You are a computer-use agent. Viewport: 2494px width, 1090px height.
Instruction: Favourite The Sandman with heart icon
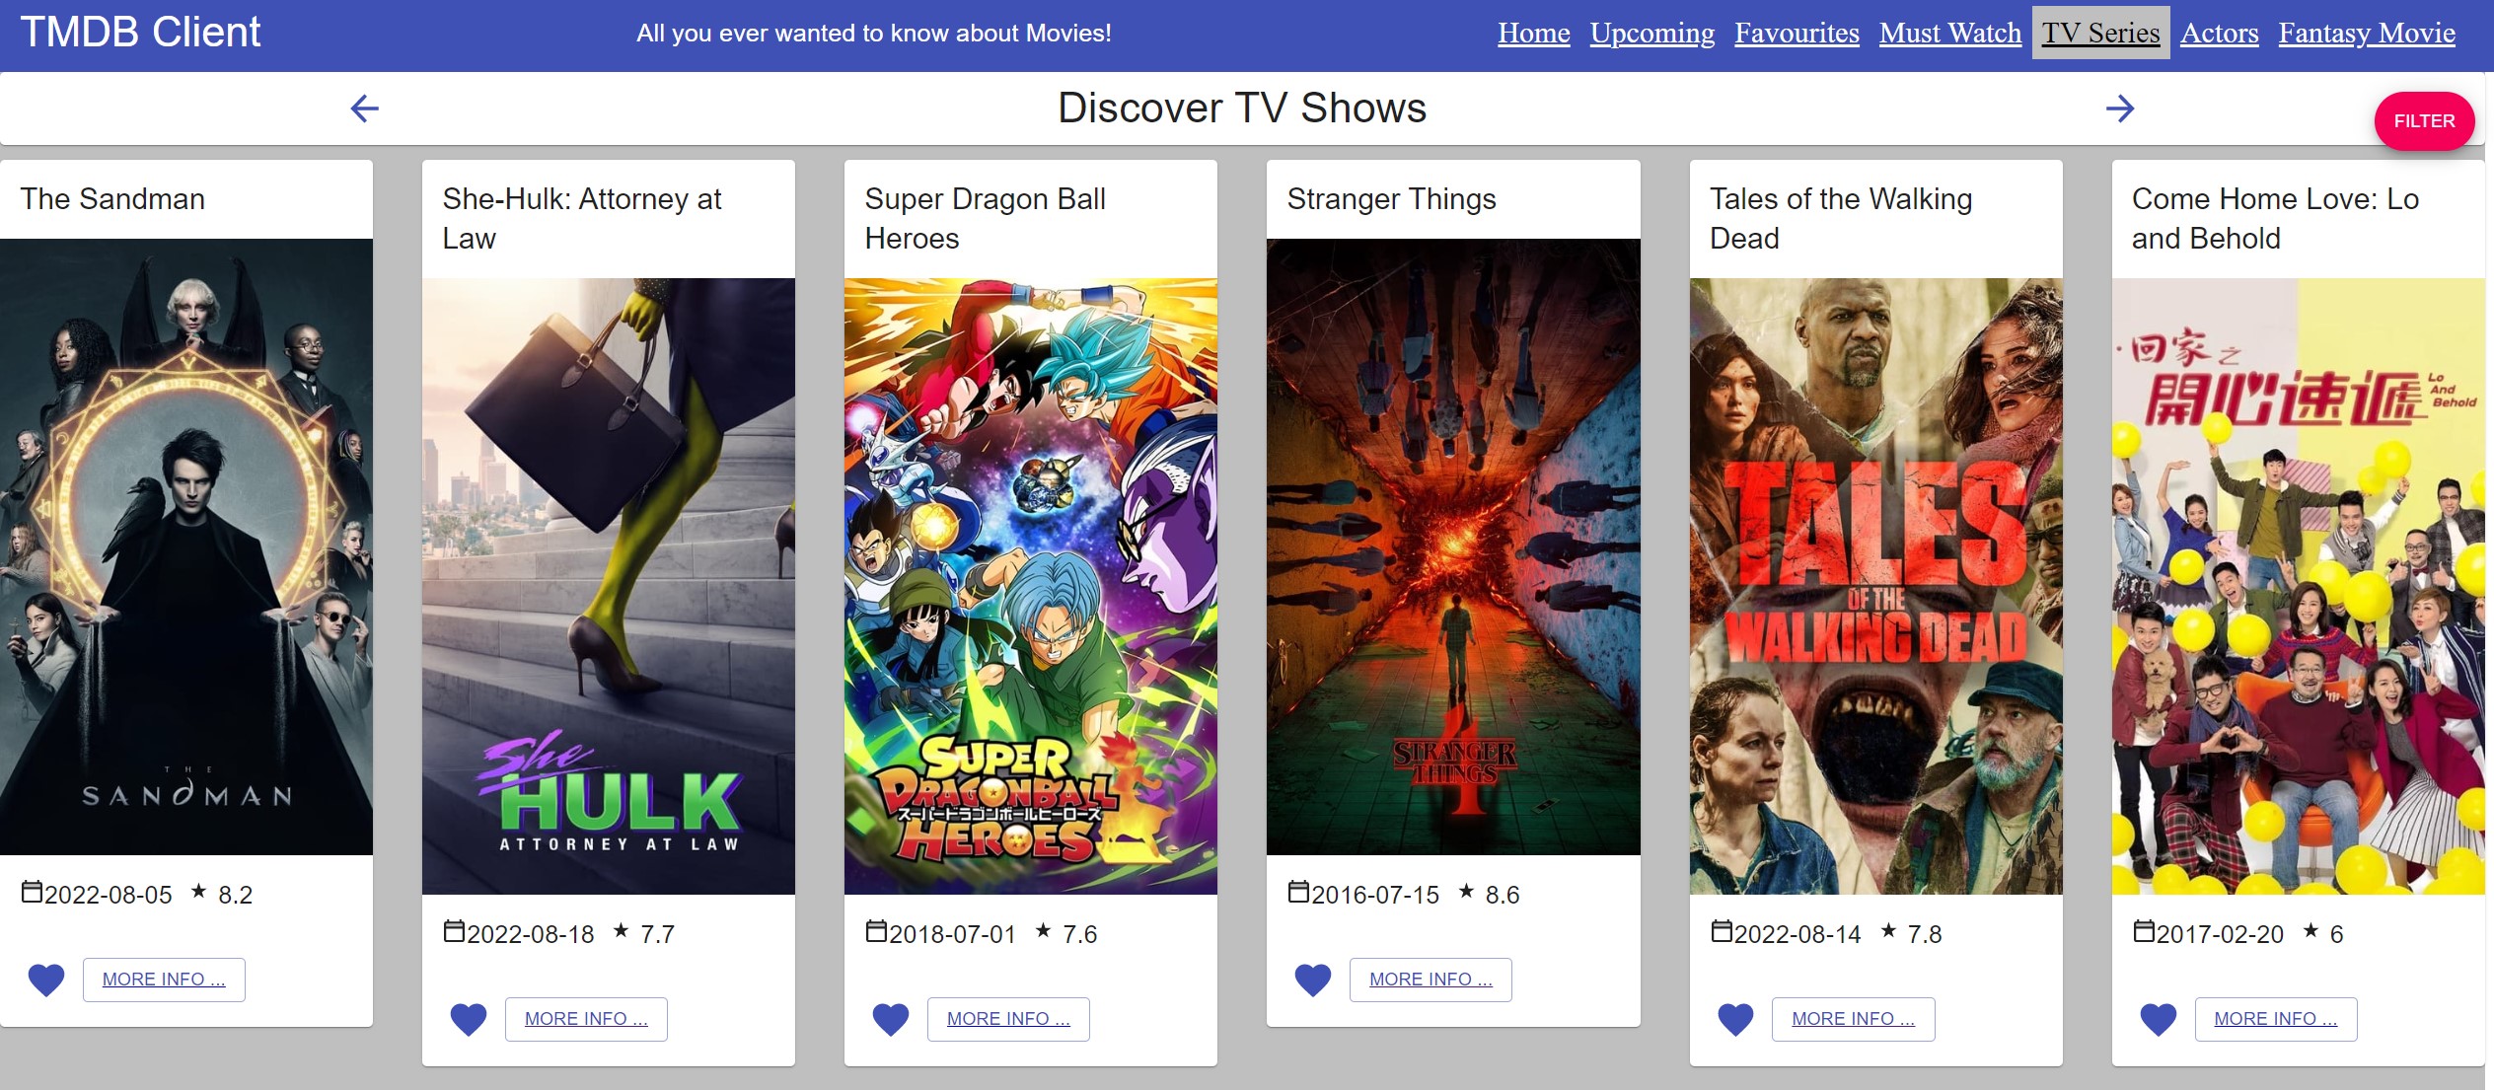click(45, 980)
